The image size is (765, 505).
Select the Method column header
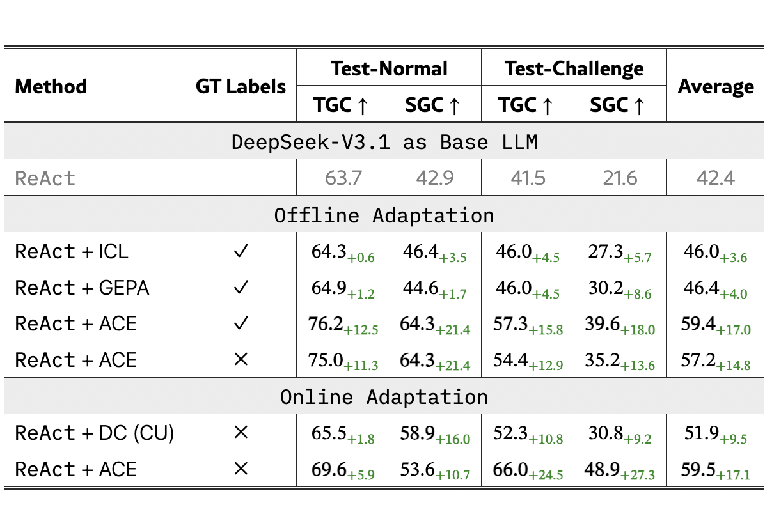[x=51, y=86]
